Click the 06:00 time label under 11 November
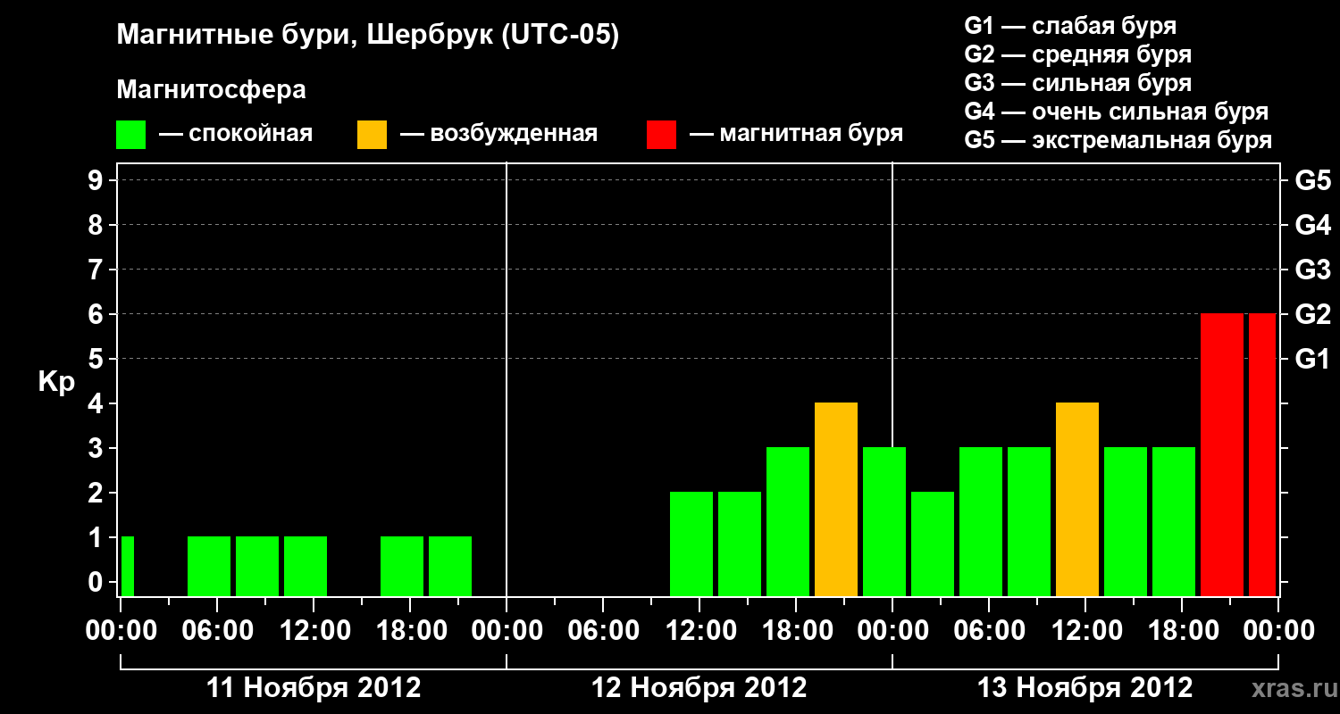This screenshot has height=714, width=1340. (217, 631)
